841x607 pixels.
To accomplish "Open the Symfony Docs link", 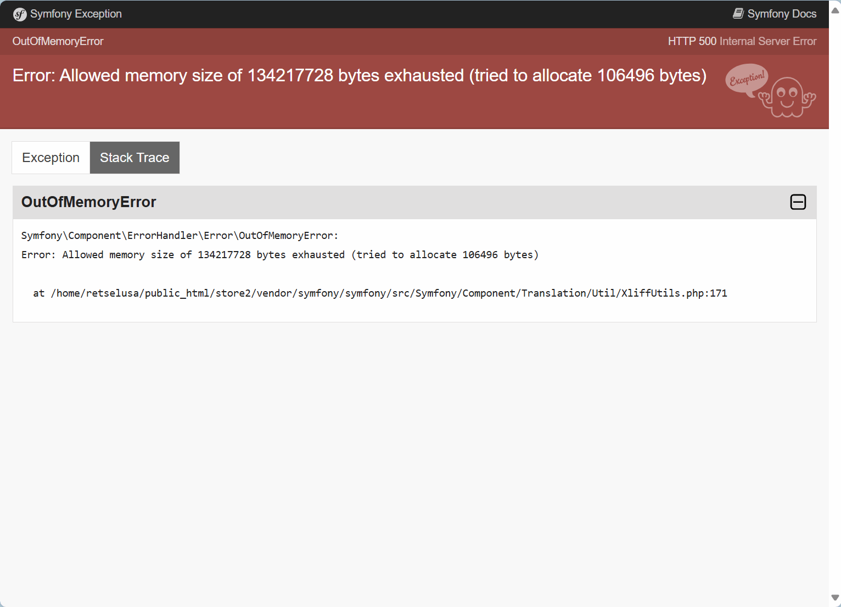I will pos(775,14).
